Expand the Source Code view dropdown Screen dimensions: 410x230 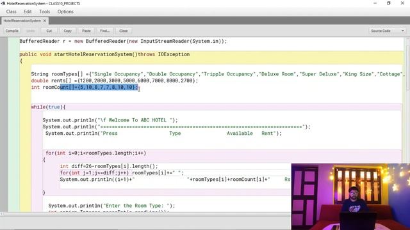click(x=387, y=31)
